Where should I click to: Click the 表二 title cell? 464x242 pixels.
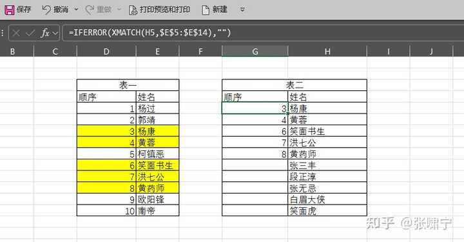pos(295,85)
